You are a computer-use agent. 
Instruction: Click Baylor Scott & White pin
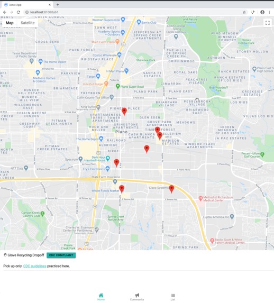tap(212, 241)
